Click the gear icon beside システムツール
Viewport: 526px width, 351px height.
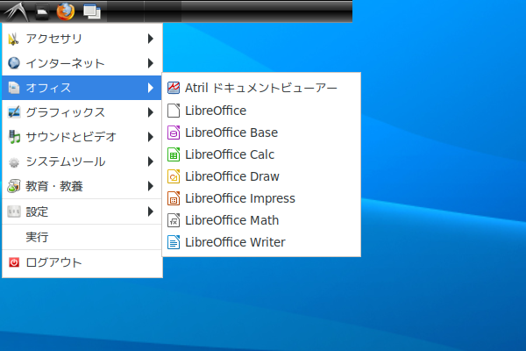coord(14,161)
